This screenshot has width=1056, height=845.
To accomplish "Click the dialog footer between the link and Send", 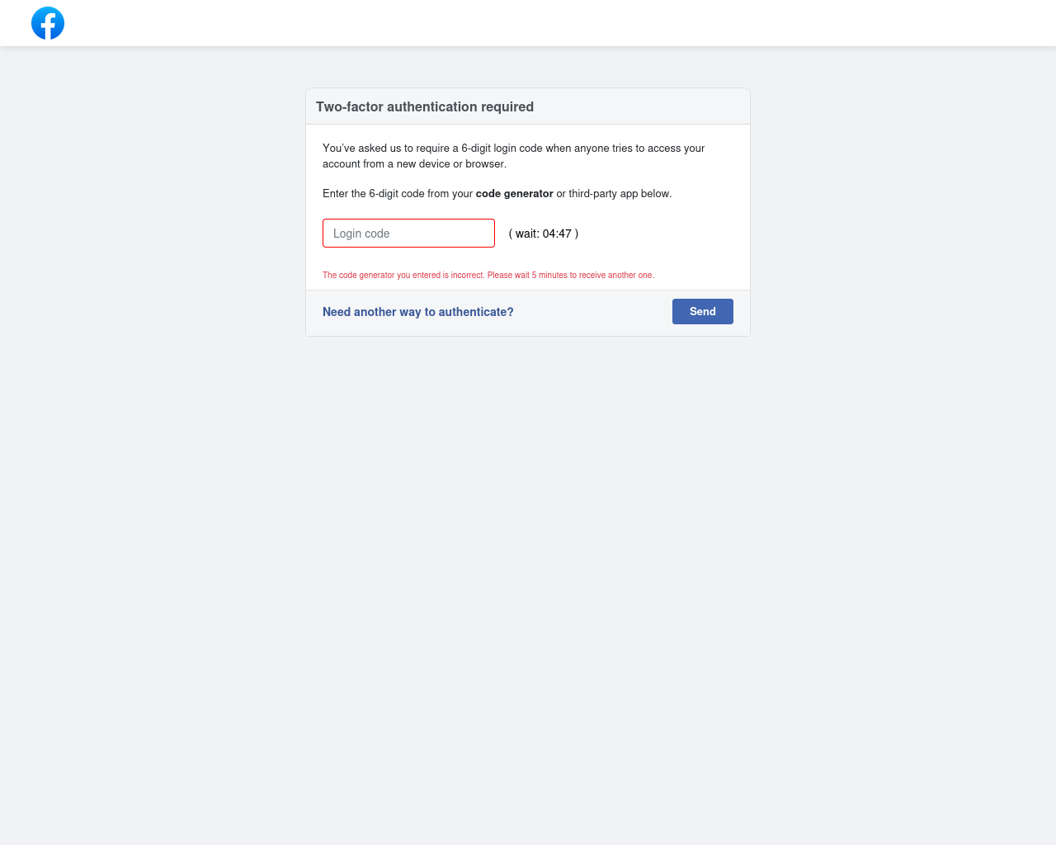I will tap(592, 312).
